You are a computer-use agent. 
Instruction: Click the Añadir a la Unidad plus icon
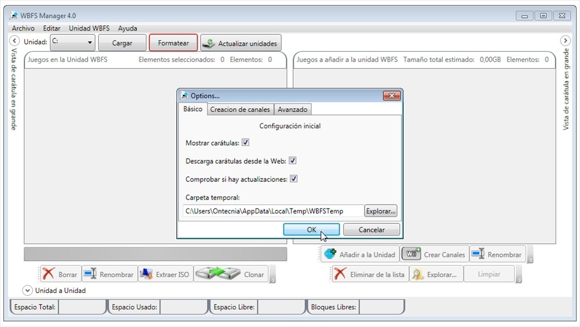[330, 254]
